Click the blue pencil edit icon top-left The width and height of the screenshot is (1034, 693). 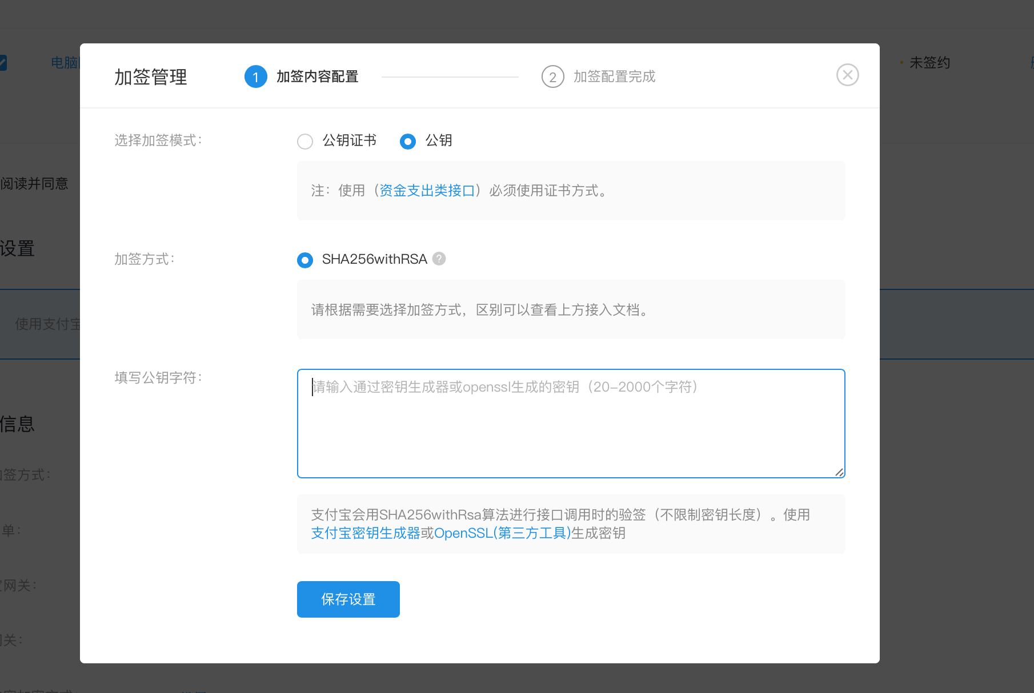[3, 63]
